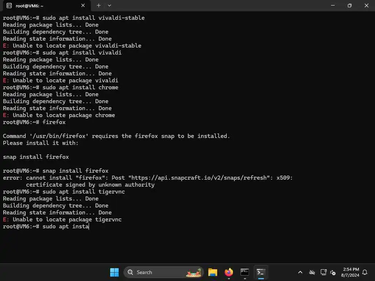Click the beach image in the search box
Image resolution: width=375 pixels, height=281 pixels.
coord(194,272)
